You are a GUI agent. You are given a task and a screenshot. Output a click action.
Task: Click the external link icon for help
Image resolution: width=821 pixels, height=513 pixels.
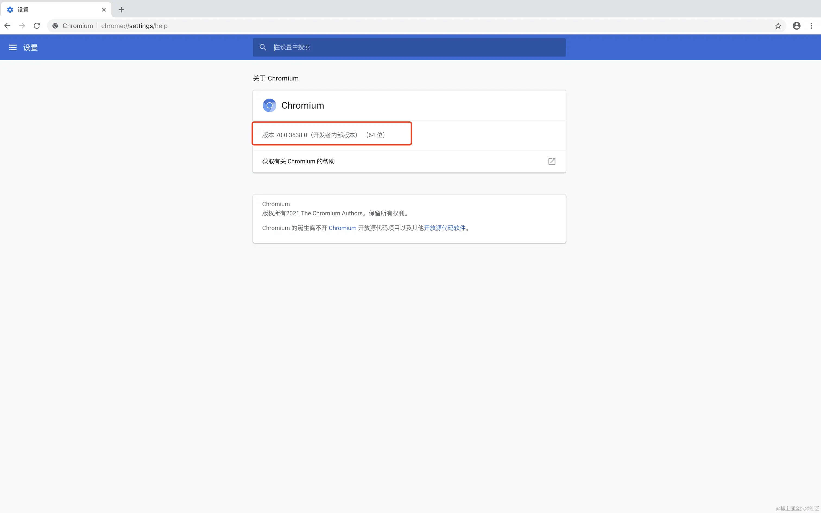coord(552,161)
